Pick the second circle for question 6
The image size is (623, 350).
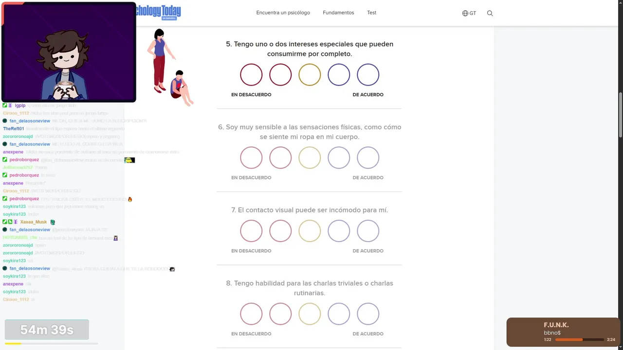pos(280,158)
